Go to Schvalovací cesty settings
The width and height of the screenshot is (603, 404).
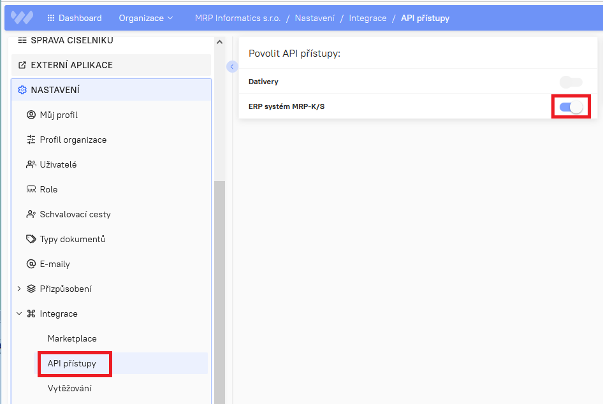tap(75, 214)
